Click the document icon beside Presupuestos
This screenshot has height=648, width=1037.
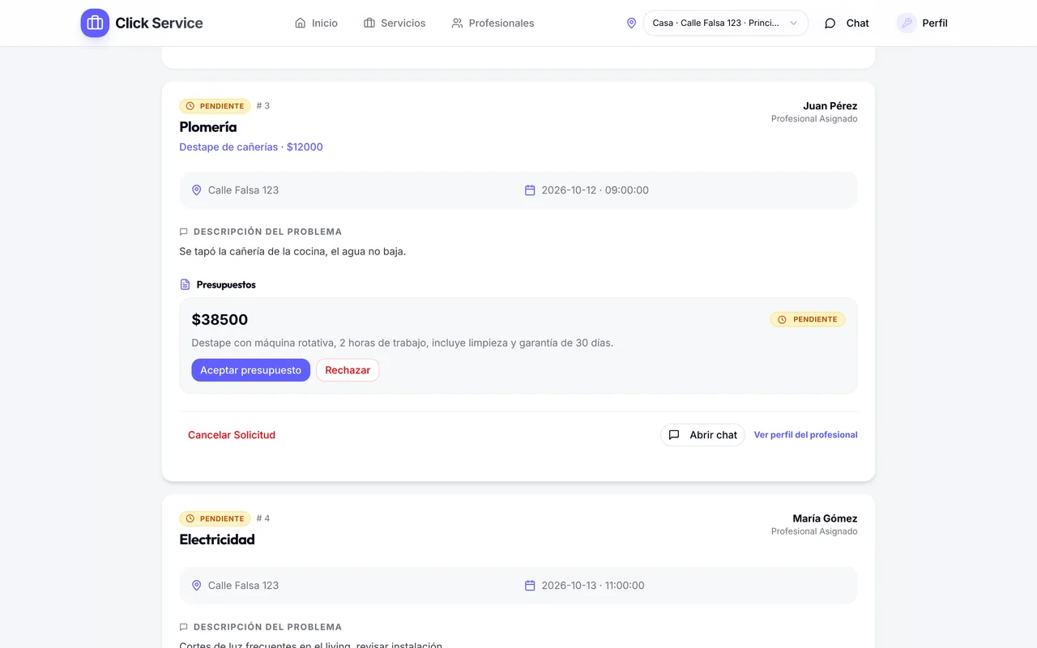(185, 285)
